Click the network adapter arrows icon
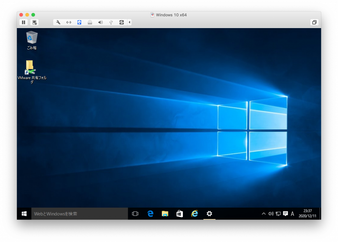Screen dimensions: 338x242 click(x=69, y=22)
